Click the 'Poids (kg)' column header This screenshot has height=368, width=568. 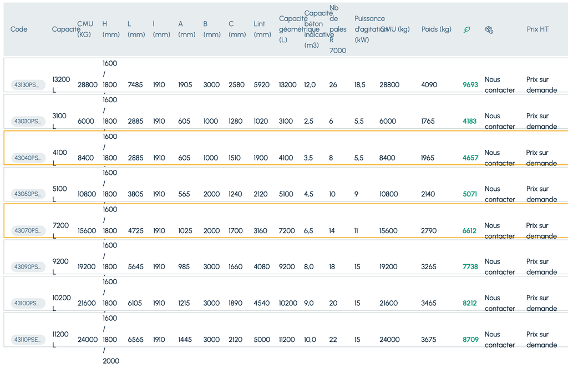[x=436, y=29]
